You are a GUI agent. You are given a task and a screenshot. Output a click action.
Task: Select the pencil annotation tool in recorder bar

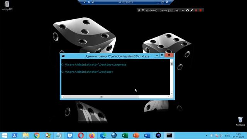point(191,10)
